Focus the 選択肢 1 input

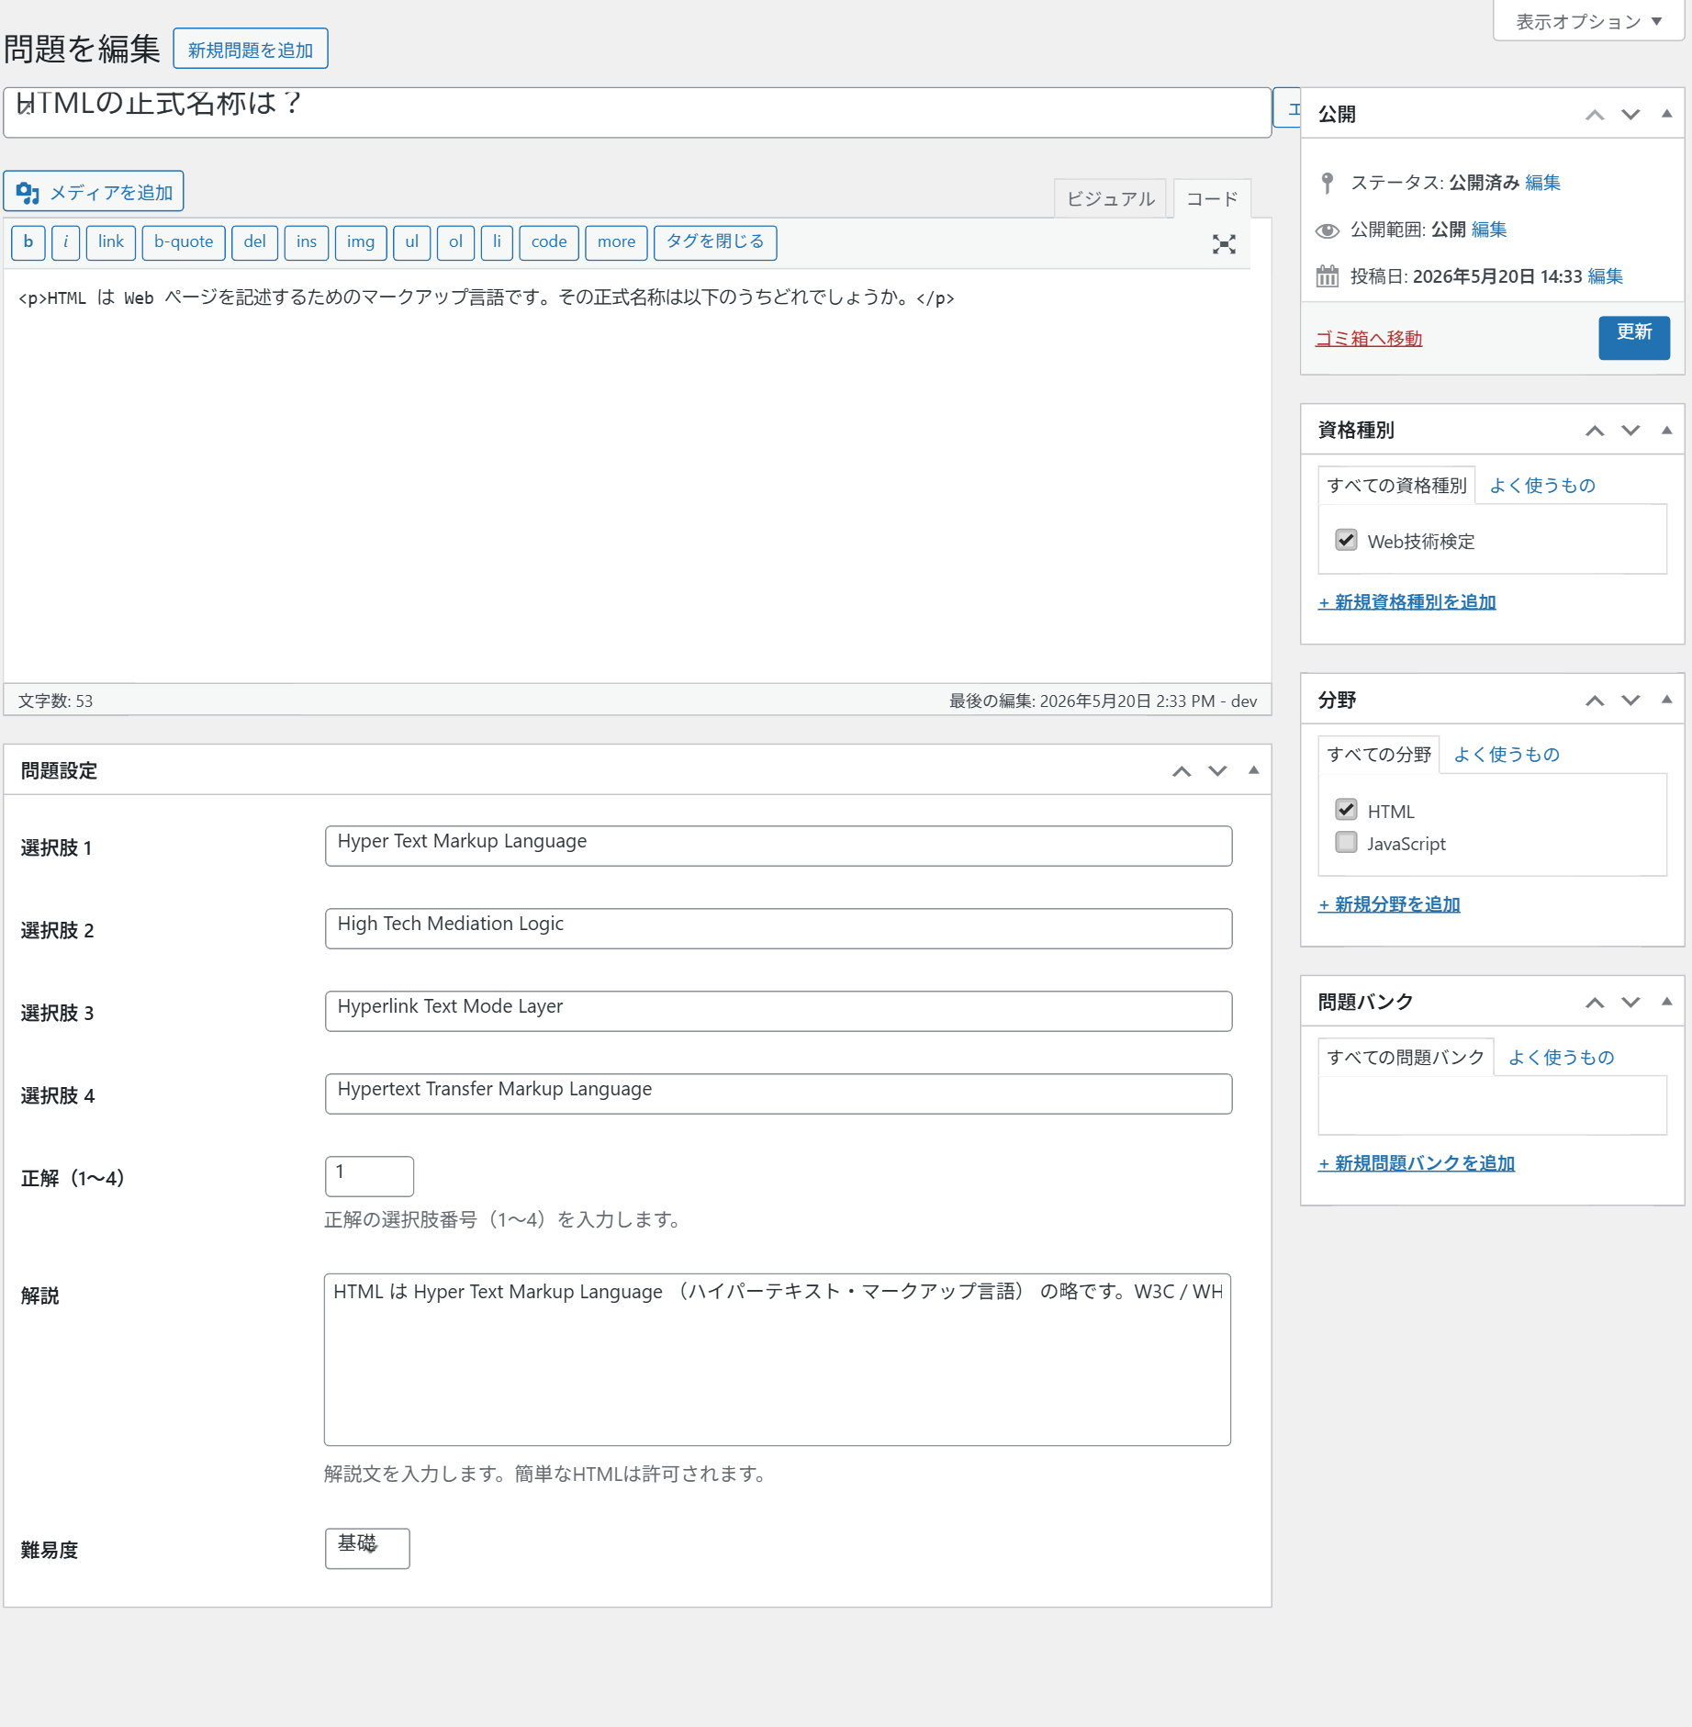click(x=779, y=846)
